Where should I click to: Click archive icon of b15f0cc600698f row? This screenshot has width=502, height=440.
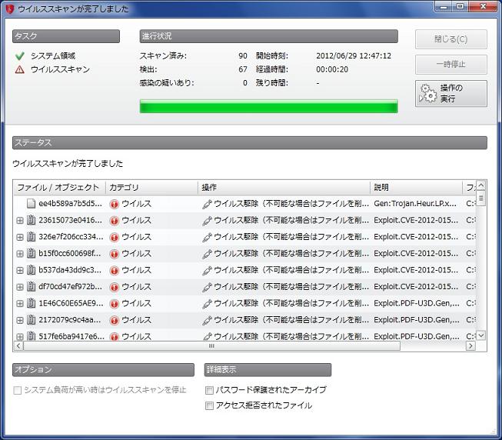coord(31,253)
